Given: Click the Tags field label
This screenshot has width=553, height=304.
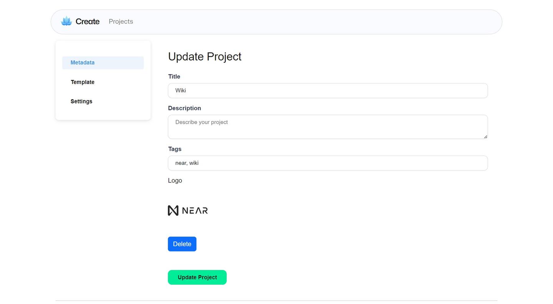Looking at the screenshot, I should point(175,149).
